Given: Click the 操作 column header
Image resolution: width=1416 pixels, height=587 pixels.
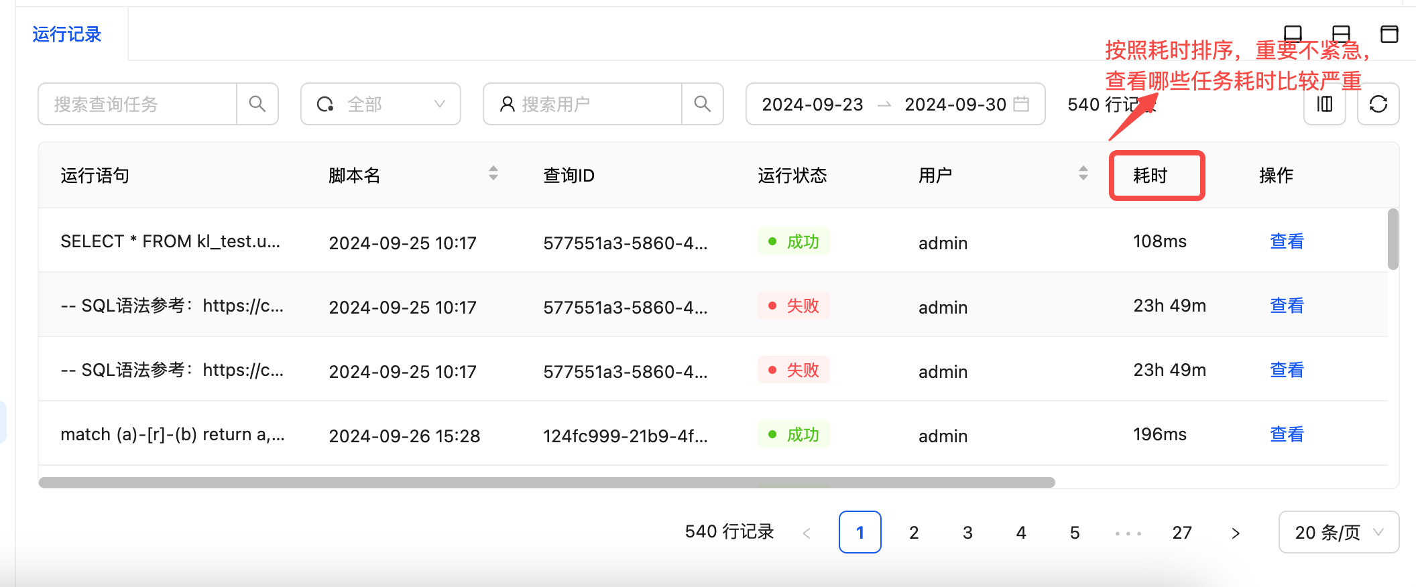Looking at the screenshot, I should click(1277, 176).
